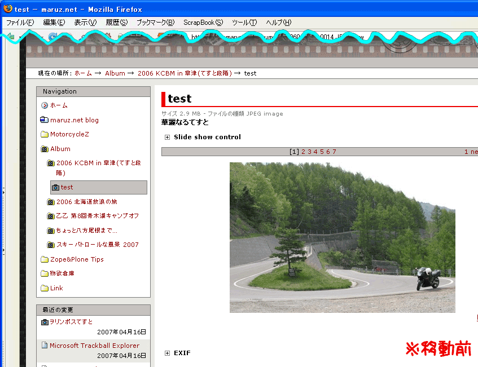
Task: Click the camera icon beside 2006 北海道放浪の旅
Action: (51, 202)
